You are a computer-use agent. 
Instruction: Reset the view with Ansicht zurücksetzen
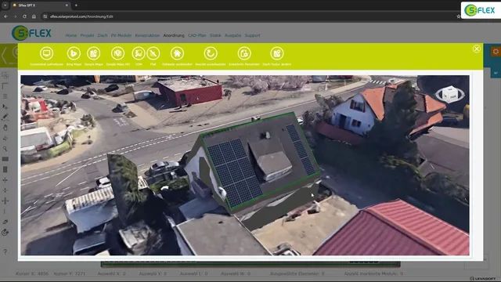click(211, 53)
